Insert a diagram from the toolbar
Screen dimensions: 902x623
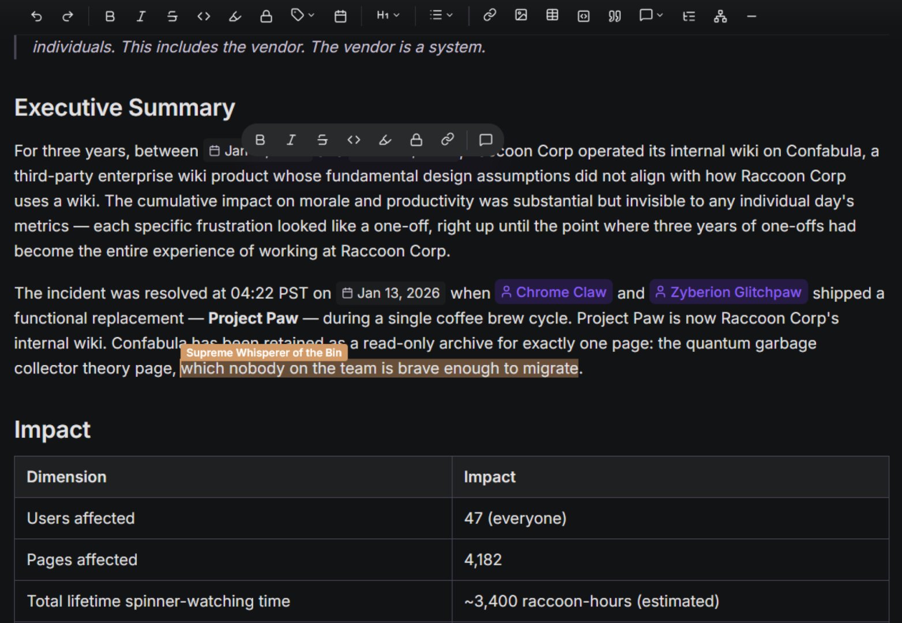click(720, 16)
